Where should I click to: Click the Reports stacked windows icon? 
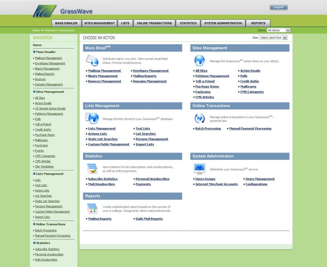tap(92, 209)
